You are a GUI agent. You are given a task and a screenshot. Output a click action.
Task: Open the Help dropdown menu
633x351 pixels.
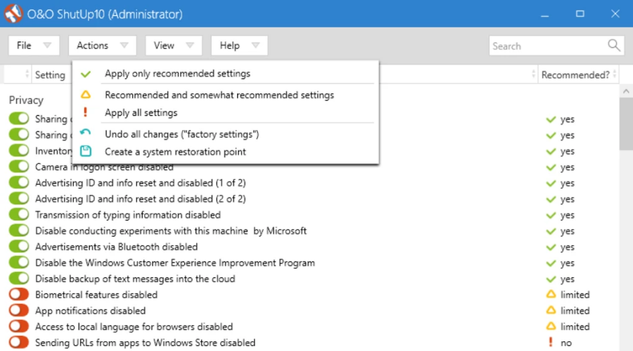pyautogui.click(x=239, y=46)
